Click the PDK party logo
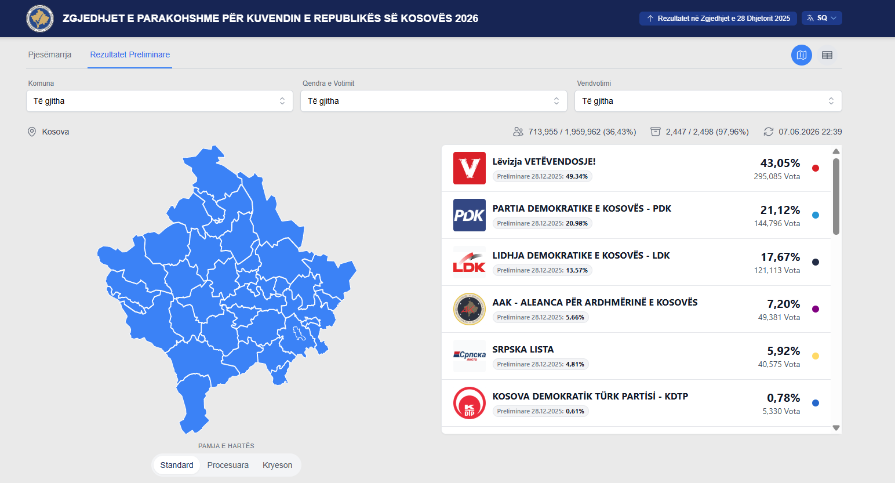This screenshot has height=483, width=895. [470, 215]
